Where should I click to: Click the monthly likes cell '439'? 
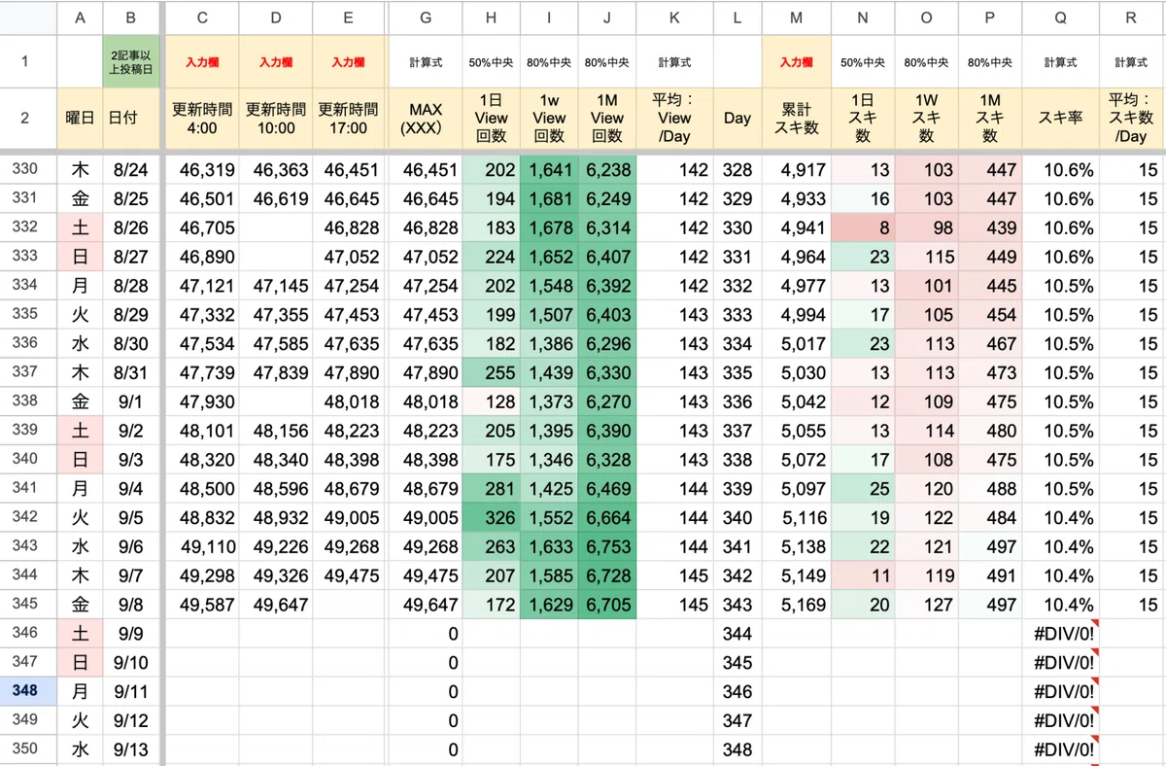[x=989, y=227]
